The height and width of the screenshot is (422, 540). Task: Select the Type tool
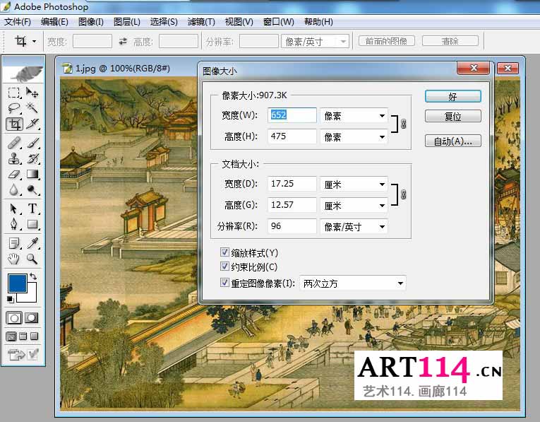click(x=32, y=209)
